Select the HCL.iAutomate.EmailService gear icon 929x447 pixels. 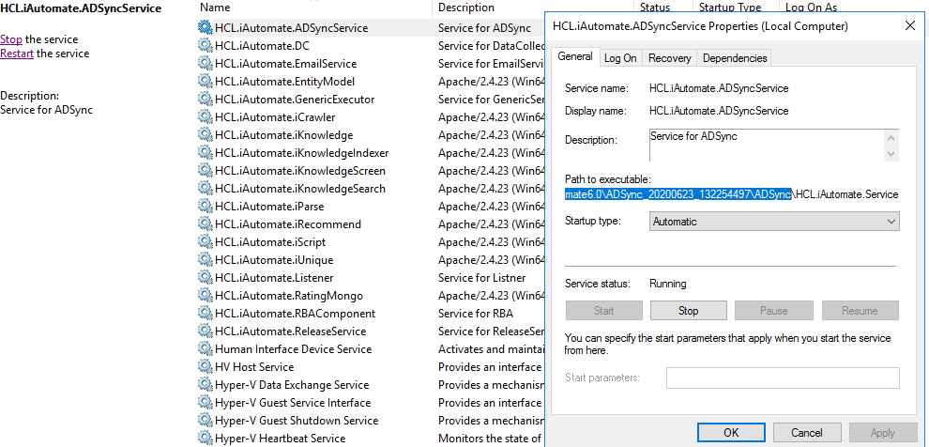pos(206,64)
